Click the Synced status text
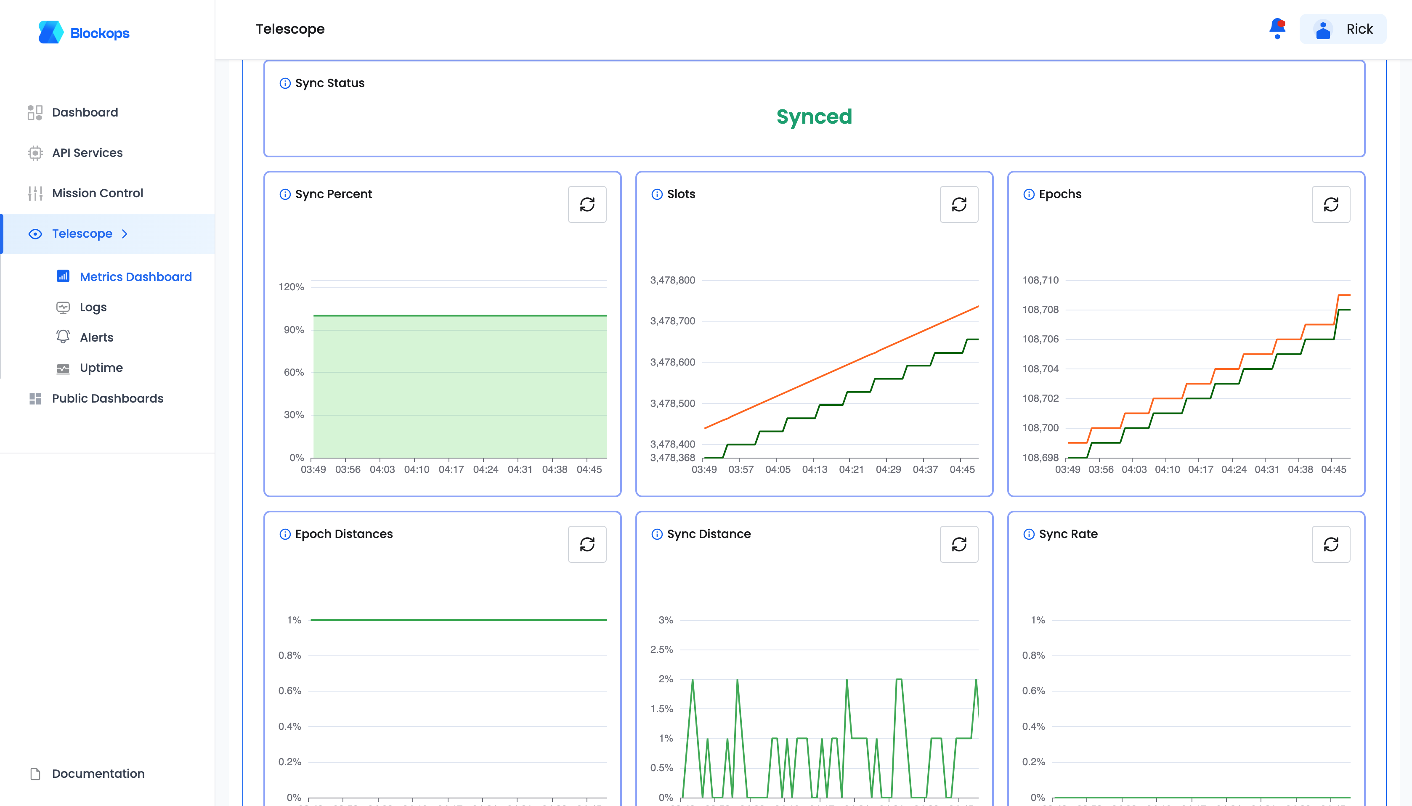This screenshot has width=1412, height=806. (814, 117)
